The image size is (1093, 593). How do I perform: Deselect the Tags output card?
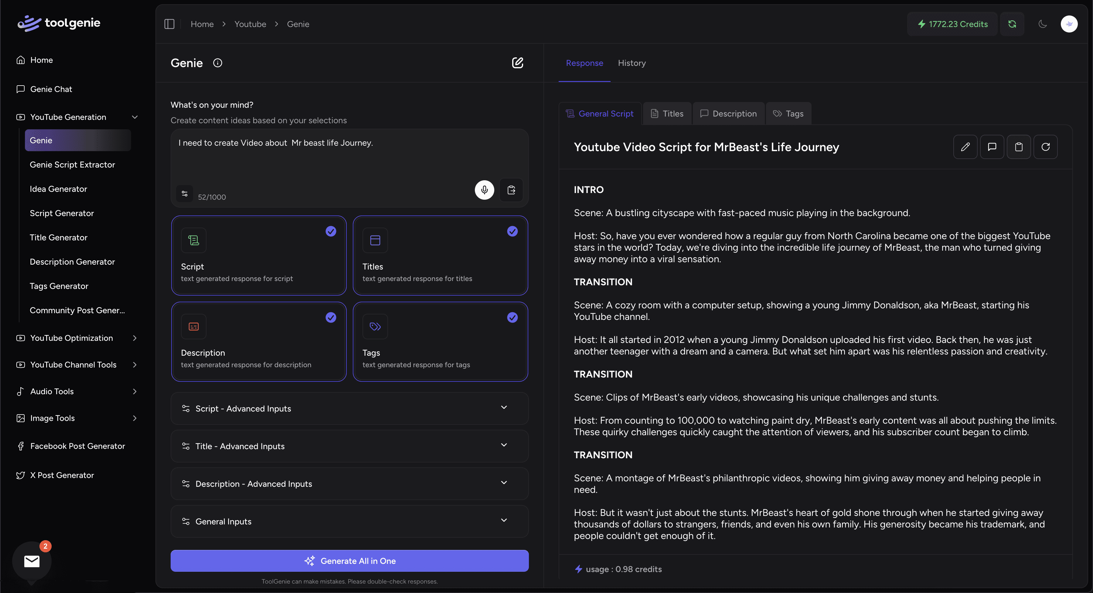click(x=441, y=341)
